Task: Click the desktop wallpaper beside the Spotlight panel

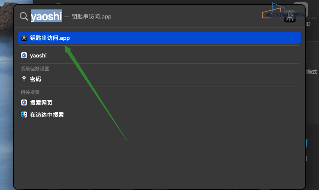Action: click(x=6, y=102)
